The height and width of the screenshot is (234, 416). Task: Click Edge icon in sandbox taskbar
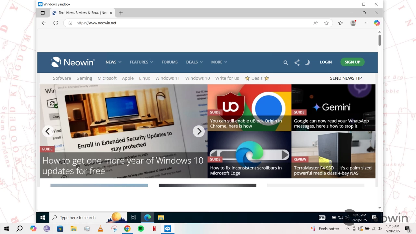(x=148, y=217)
